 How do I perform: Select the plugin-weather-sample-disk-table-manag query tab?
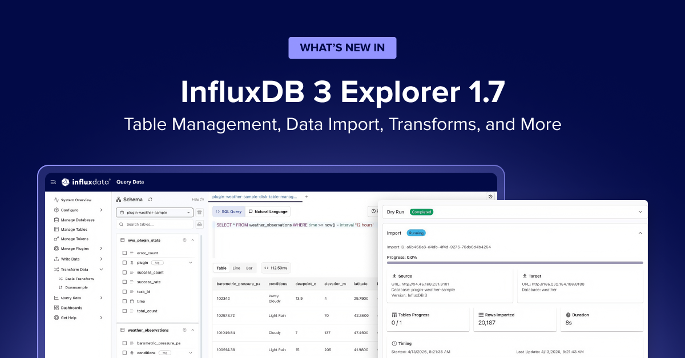pyautogui.click(x=255, y=196)
